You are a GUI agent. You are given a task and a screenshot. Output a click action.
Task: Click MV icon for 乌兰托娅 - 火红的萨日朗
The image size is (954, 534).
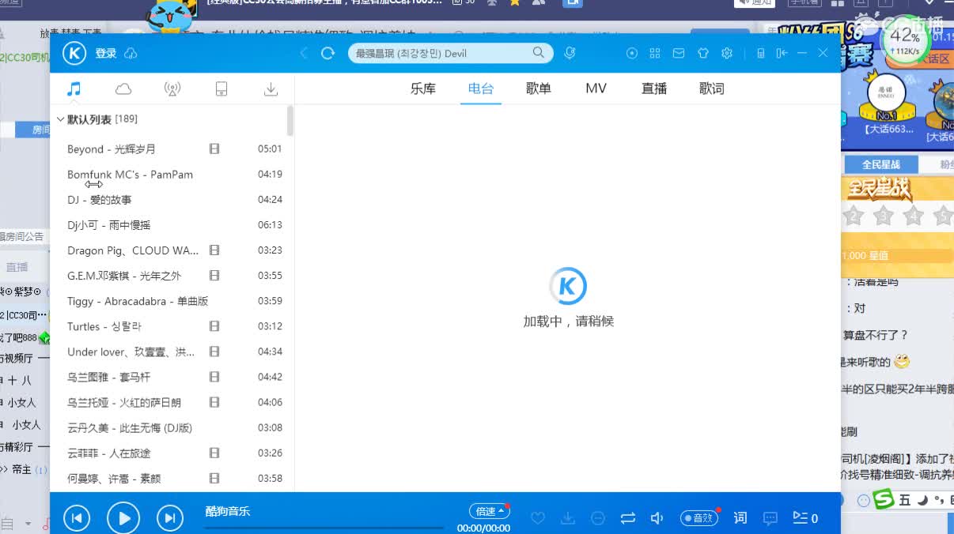(214, 402)
